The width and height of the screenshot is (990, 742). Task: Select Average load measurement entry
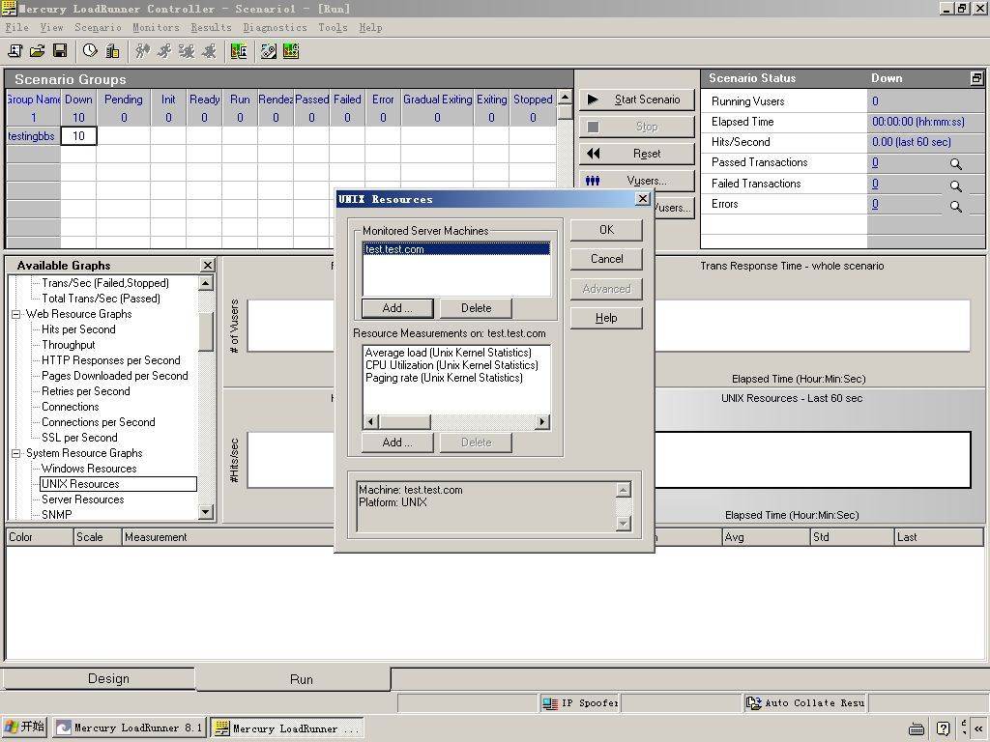[x=449, y=353]
